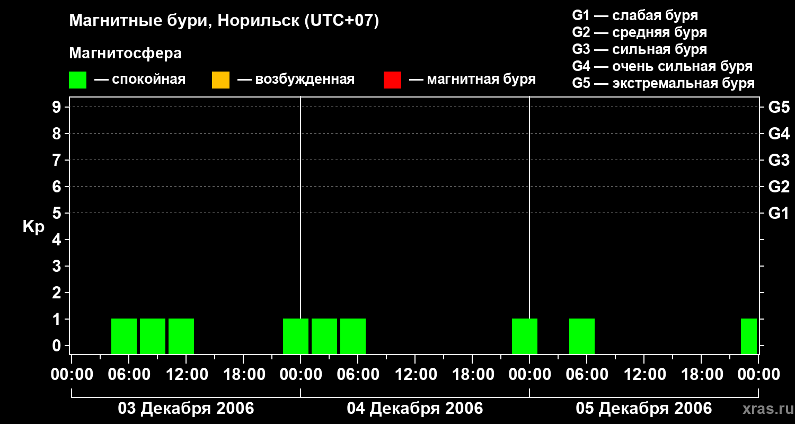Click the green bar crossing midnight into 04 Декабря
795x424 pixels.
point(296,336)
